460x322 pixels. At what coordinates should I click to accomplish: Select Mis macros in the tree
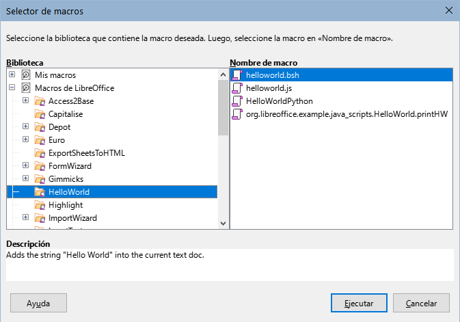(55, 75)
